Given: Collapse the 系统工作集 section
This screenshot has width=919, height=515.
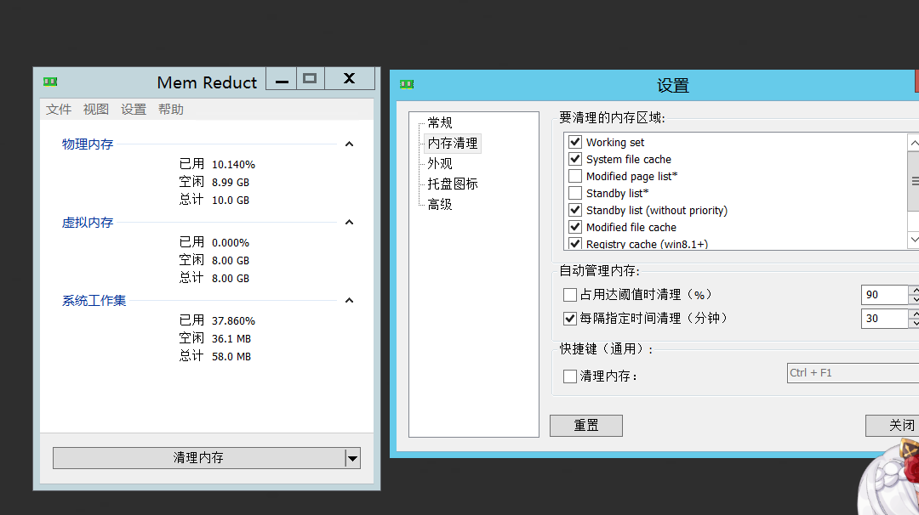Looking at the screenshot, I should [350, 300].
